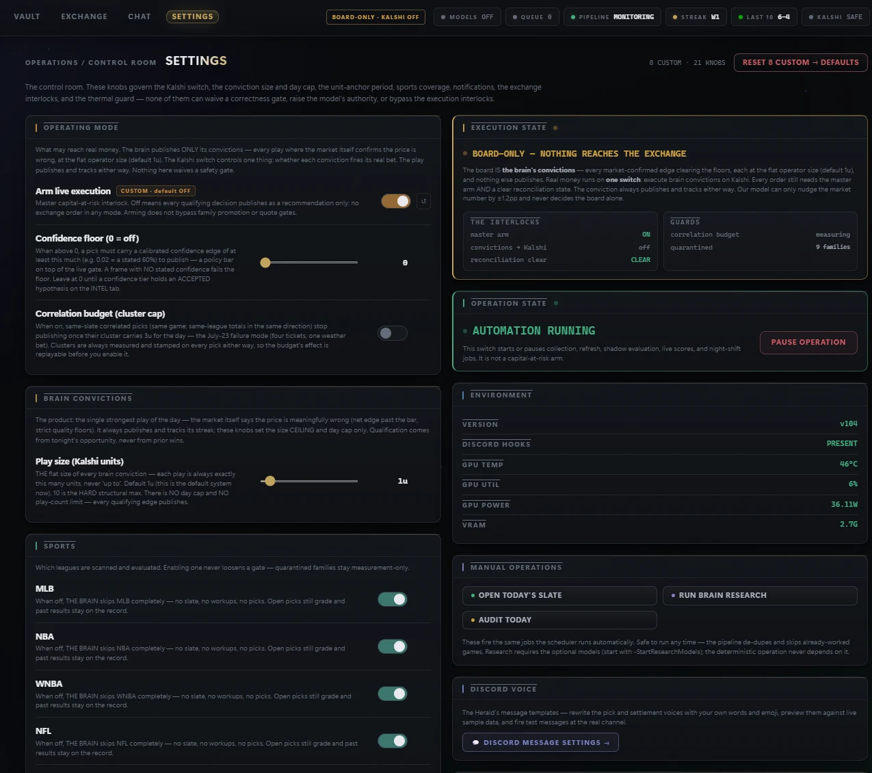Click the STREAK W1 status pill

point(696,17)
